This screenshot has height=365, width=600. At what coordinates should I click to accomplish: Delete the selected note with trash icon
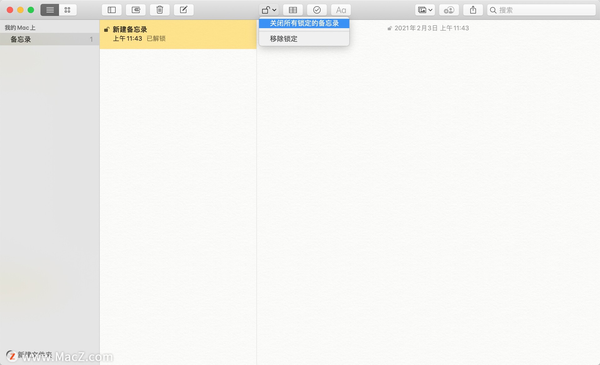point(160,10)
